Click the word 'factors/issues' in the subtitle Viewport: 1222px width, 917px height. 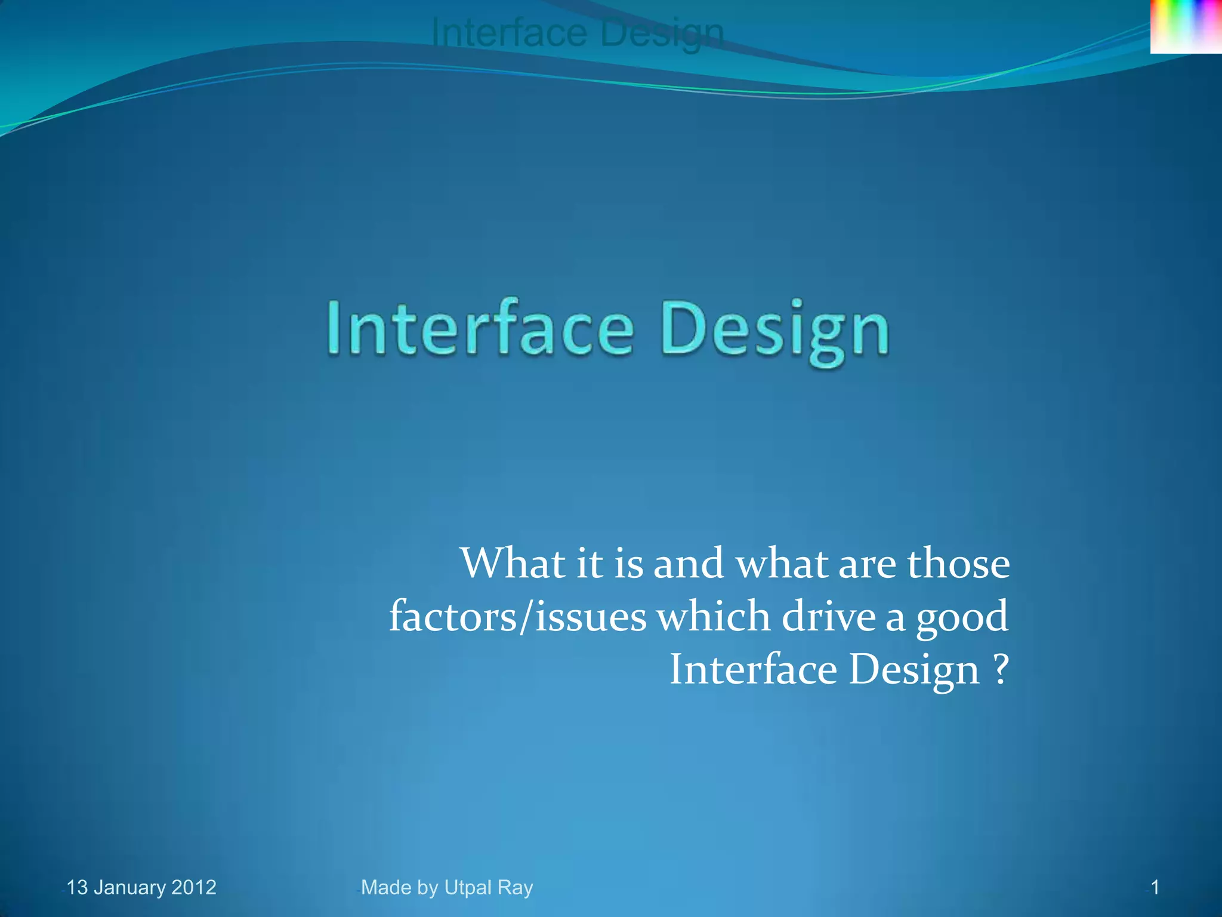[x=517, y=616]
